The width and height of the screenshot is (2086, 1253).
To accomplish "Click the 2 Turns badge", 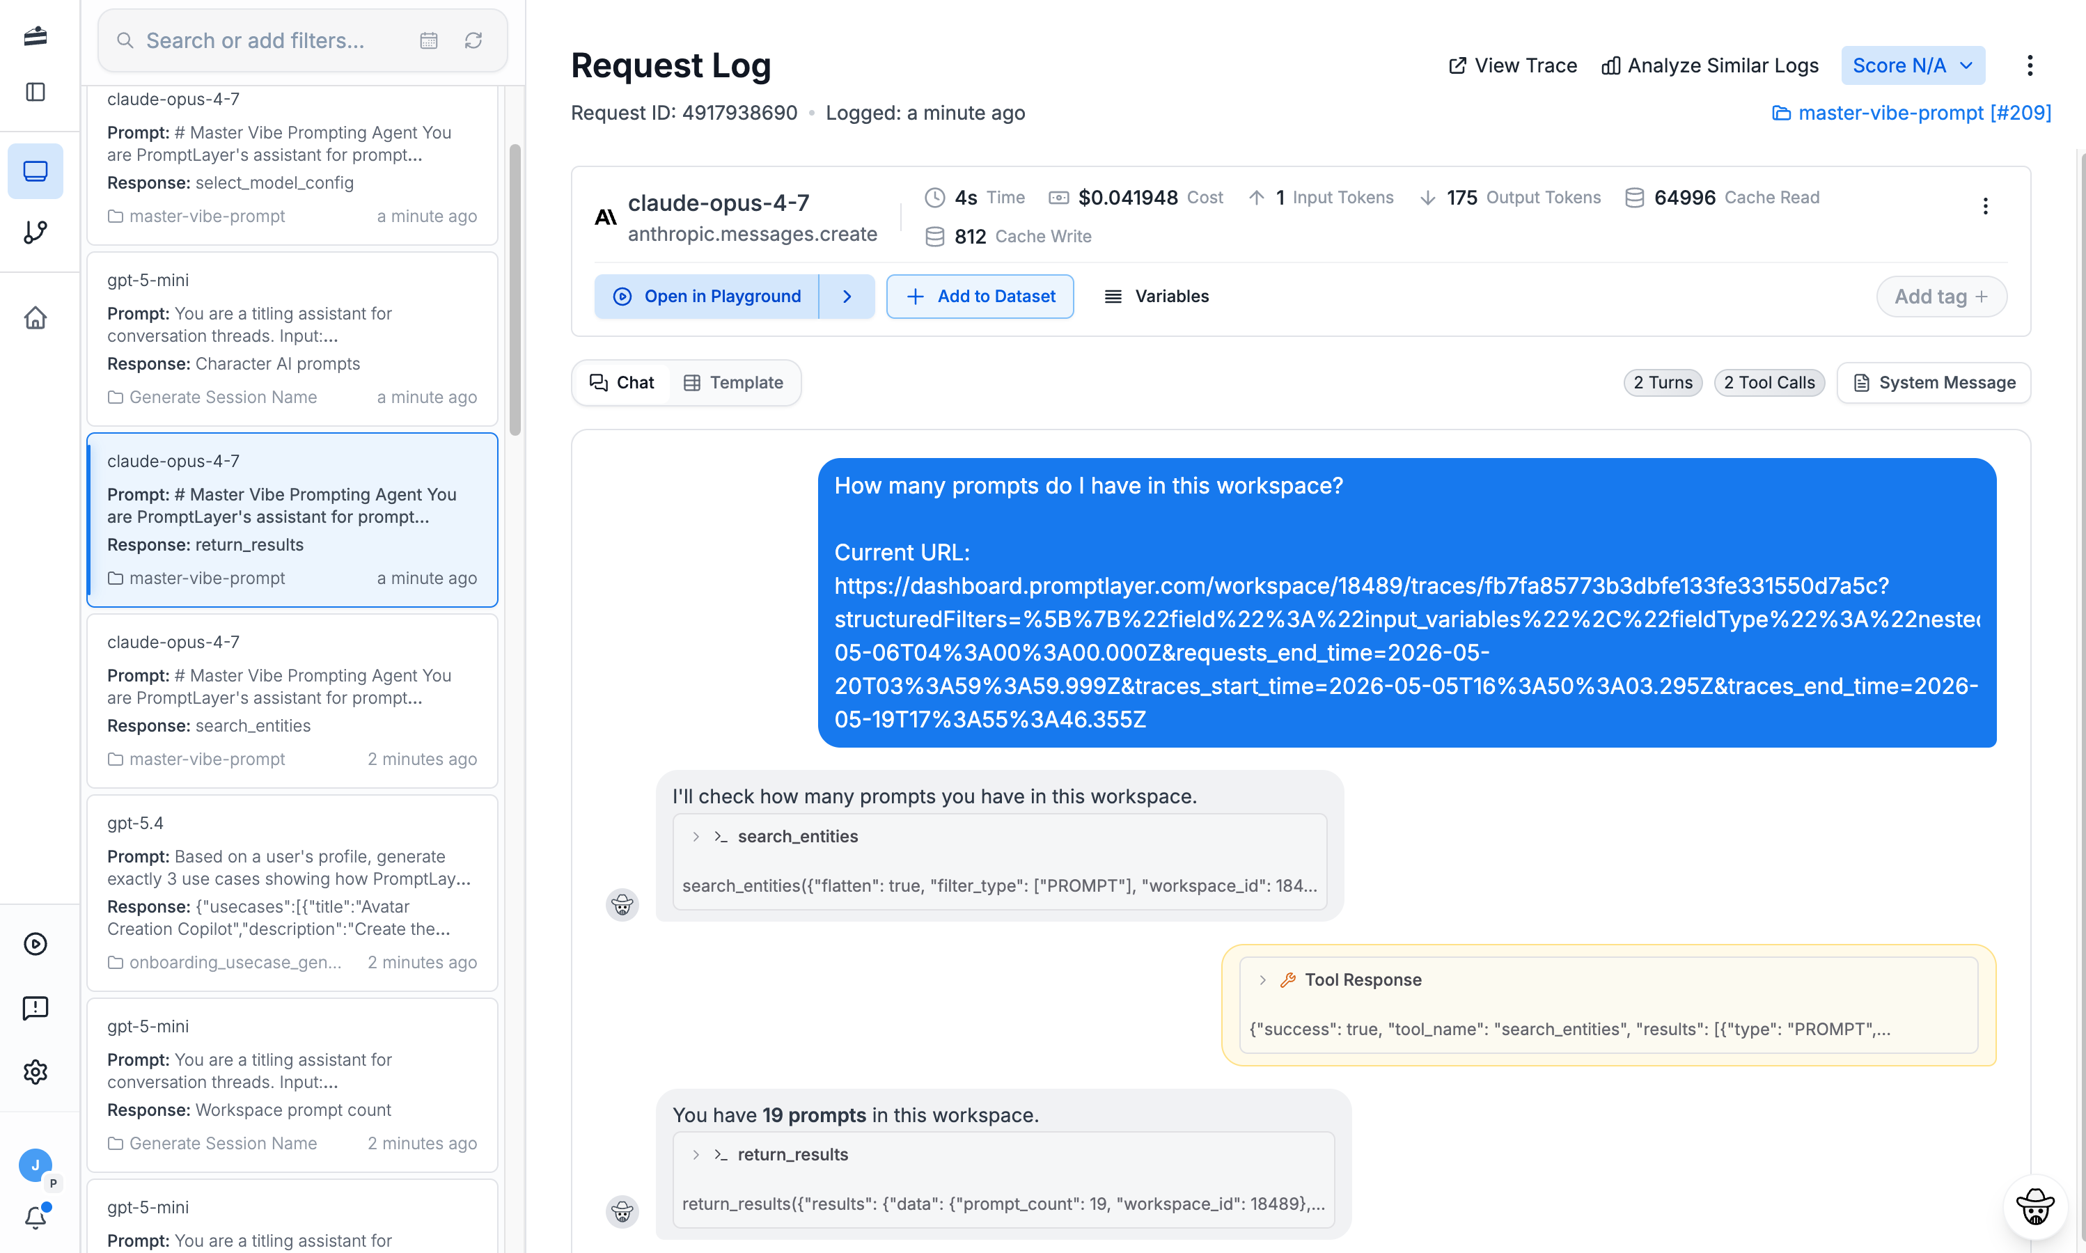I will [x=1663, y=382].
